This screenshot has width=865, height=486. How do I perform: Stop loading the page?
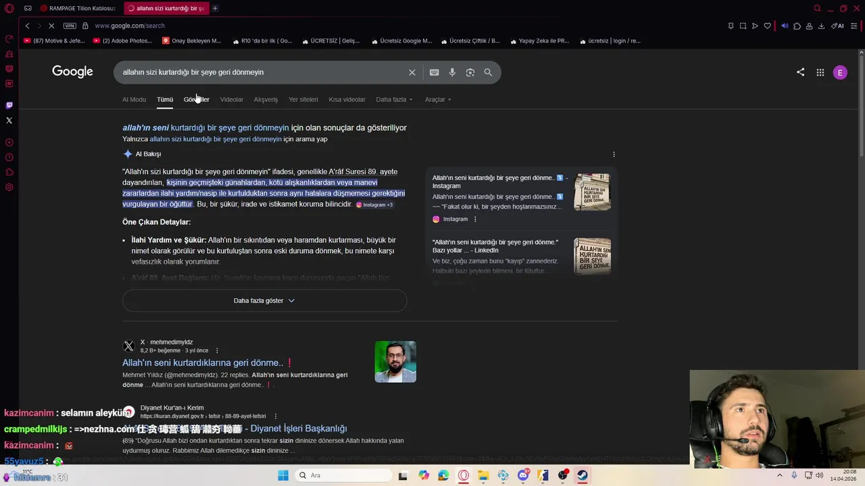pos(51,26)
